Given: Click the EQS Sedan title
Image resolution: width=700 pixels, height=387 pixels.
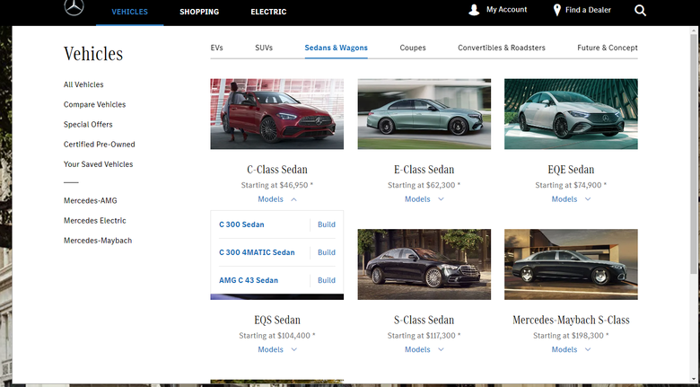Looking at the screenshot, I should pyautogui.click(x=276, y=320).
